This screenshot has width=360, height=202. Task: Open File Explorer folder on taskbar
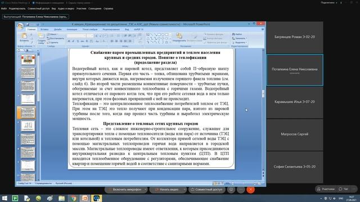[61, 198]
